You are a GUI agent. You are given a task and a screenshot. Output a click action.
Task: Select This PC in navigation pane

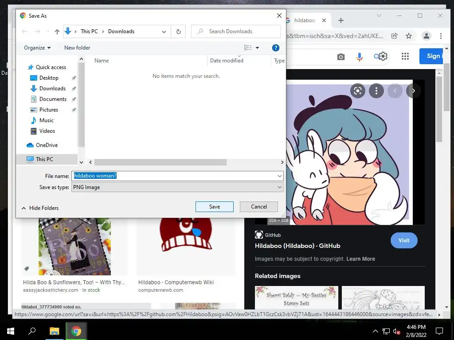[44, 159]
